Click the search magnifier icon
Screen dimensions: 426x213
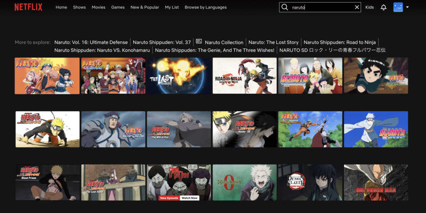pyautogui.click(x=285, y=8)
